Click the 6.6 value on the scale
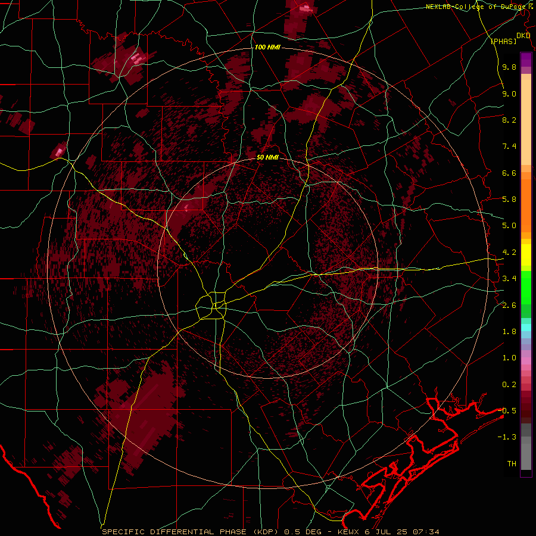The width and height of the screenshot is (536, 536). tap(509, 173)
